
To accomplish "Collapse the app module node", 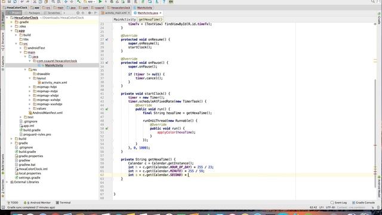I will [11, 30].
